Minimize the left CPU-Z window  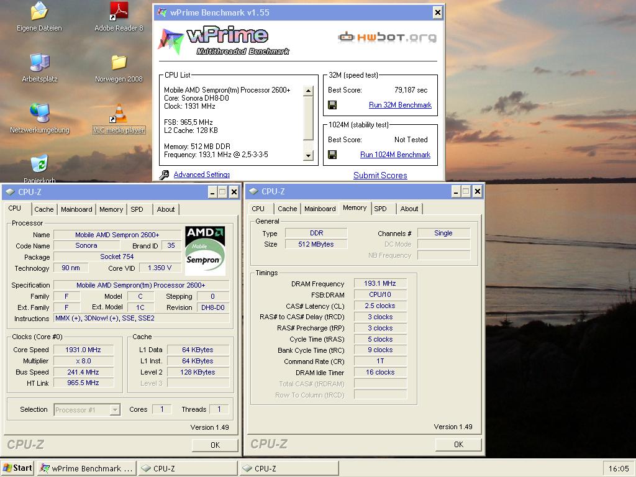(212, 192)
